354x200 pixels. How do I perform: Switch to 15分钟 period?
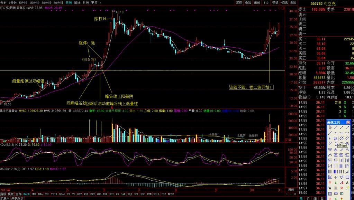point(34,3)
